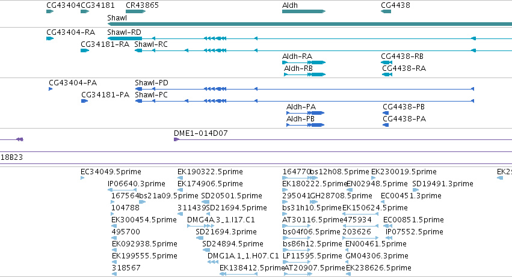Click the EN00461.5prime EST label
The width and height of the screenshot is (512, 277).
tap(376, 245)
